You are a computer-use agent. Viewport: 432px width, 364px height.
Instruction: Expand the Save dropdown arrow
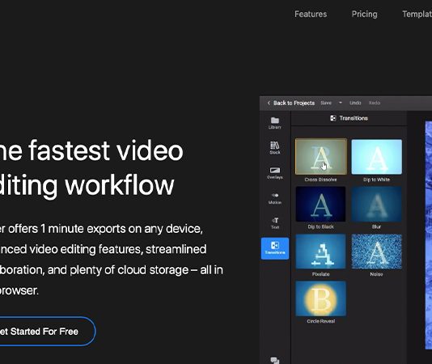[x=341, y=103]
